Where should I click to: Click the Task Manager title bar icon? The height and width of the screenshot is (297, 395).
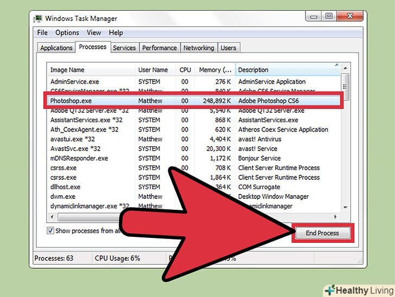(38, 19)
